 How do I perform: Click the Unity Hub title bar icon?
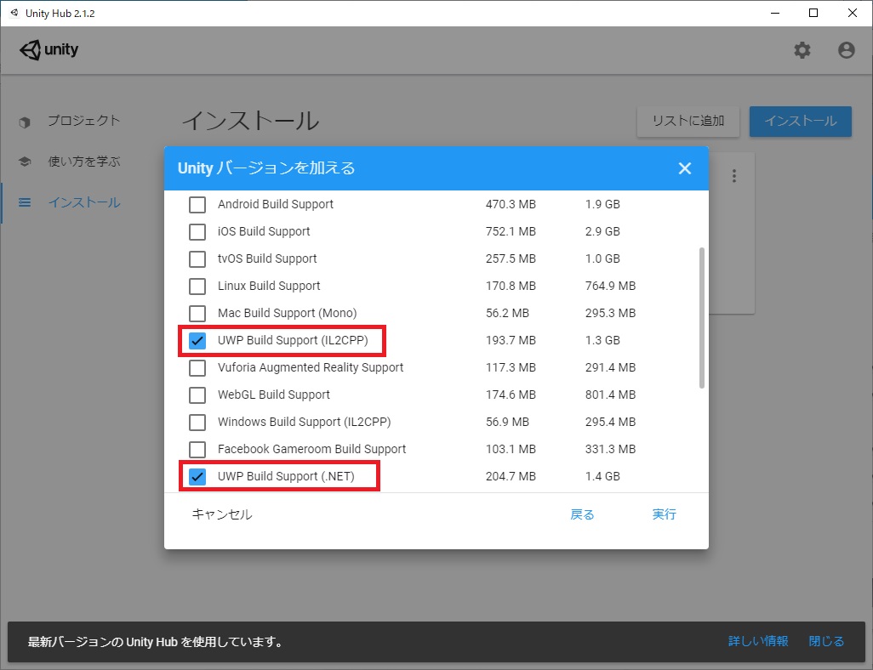click(14, 13)
